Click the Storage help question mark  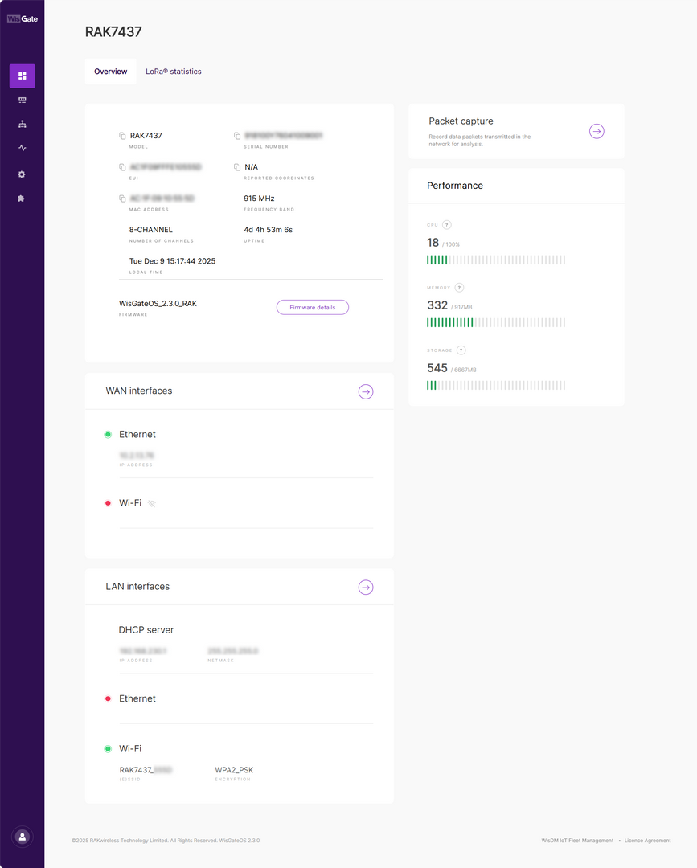(x=461, y=350)
